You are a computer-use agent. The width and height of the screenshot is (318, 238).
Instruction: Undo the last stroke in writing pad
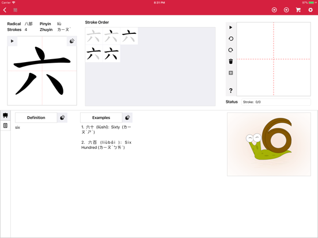(230, 39)
